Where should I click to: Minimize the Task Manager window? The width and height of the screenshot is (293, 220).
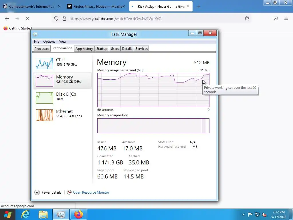coord(192,33)
